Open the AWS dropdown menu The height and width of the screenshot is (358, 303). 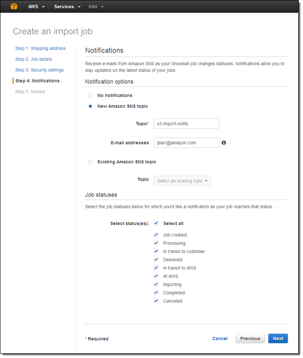pos(36,7)
